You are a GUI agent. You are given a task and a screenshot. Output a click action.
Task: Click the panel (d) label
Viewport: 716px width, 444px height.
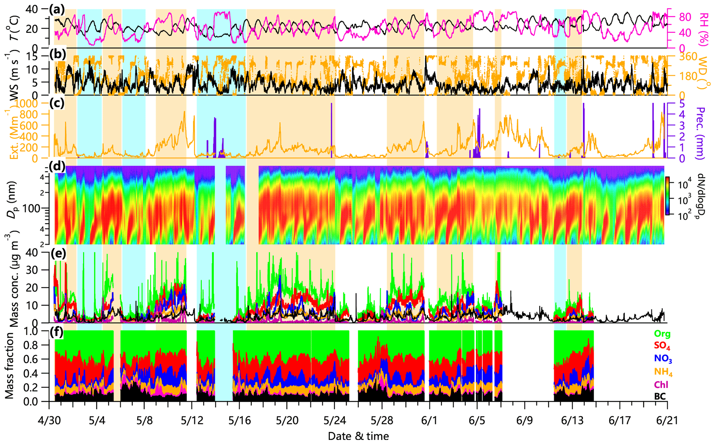click(x=58, y=166)
